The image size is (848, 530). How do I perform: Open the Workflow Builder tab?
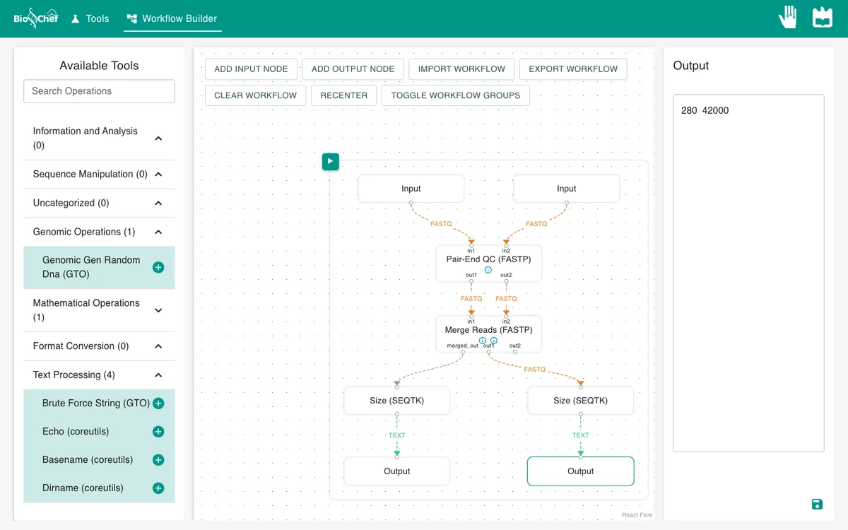(x=172, y=18)
